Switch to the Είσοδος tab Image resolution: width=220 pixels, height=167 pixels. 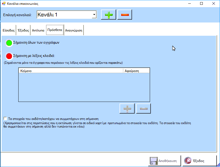coord(8,30)
